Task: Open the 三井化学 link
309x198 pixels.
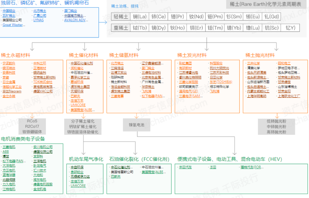Action: [253, 63]
